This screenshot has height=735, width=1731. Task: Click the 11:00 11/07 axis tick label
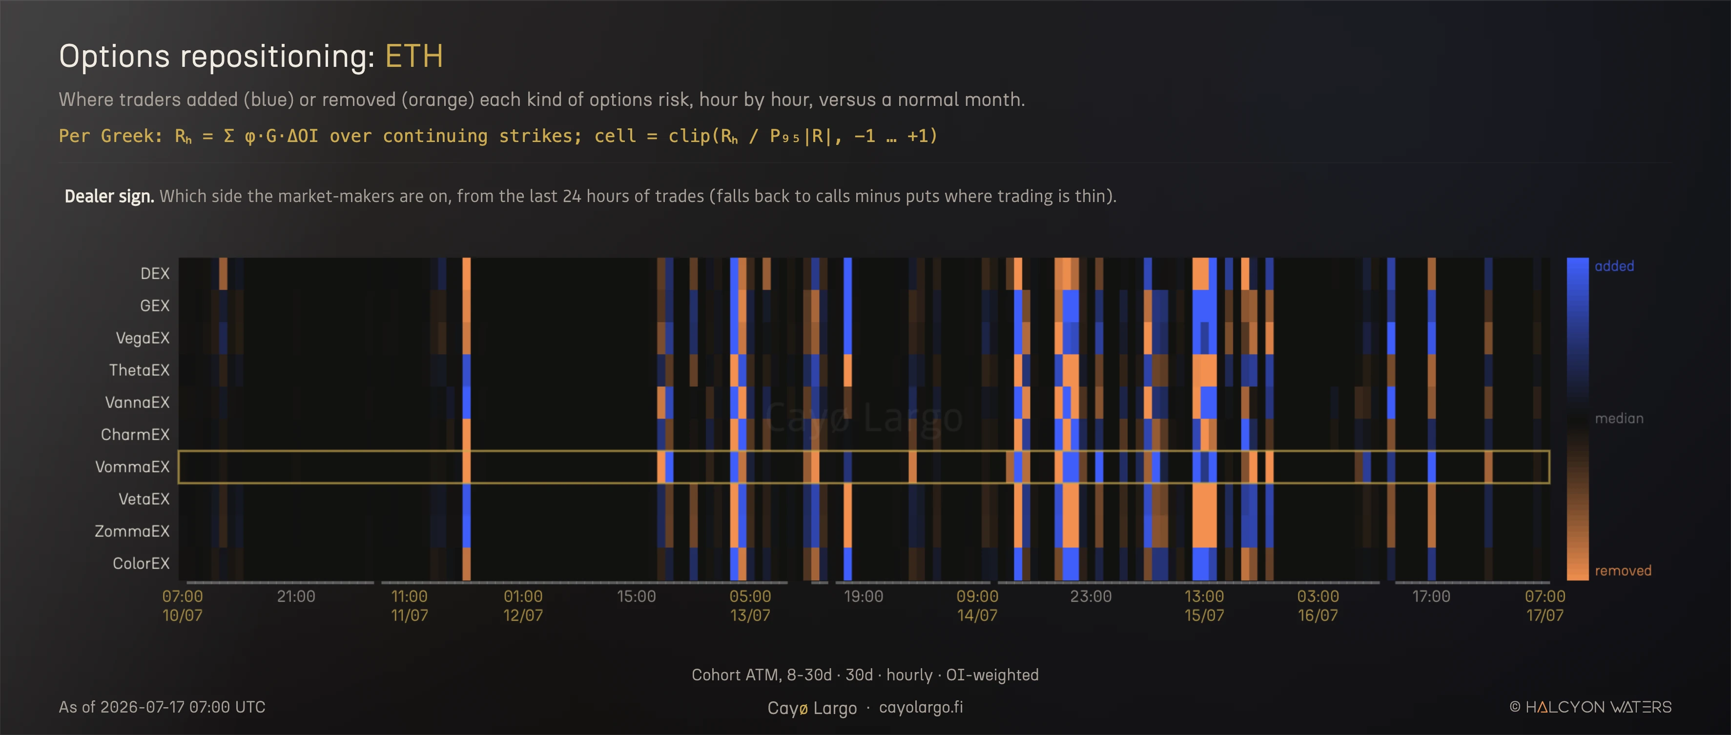(x=409, y=605)
